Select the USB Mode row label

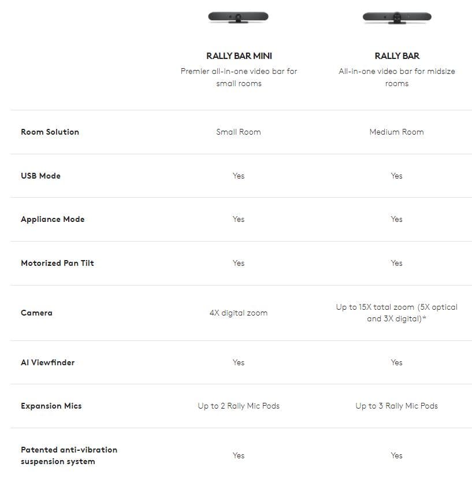tap(40, 176)
